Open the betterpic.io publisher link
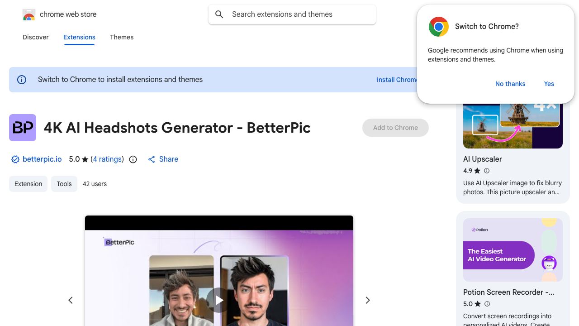Viewport: 579px width, 326px height. tap(42, 159)
